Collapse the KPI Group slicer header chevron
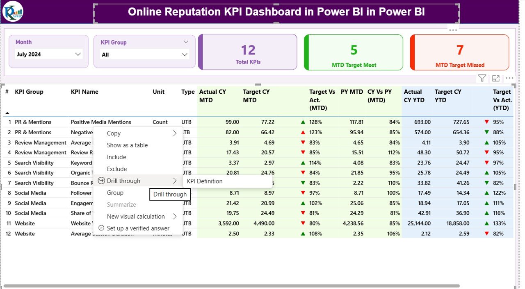 pyautogui.click(x=186, y=42)
